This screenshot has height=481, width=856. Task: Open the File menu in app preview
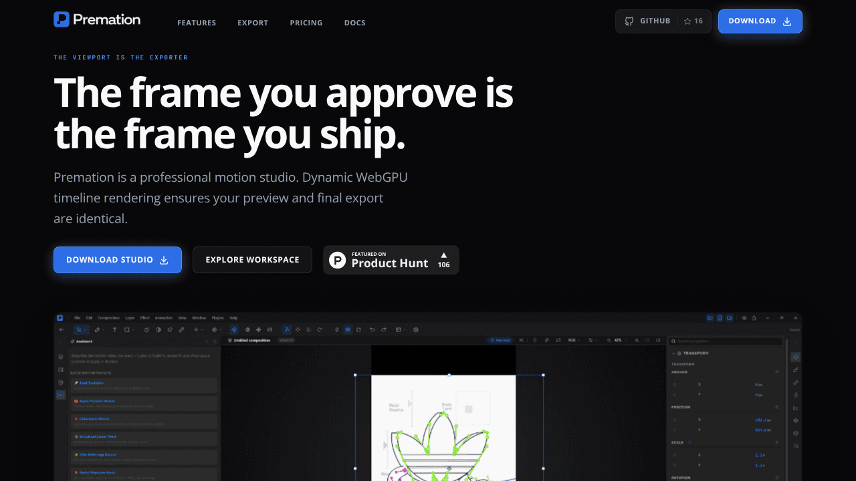tap(77, 318)
